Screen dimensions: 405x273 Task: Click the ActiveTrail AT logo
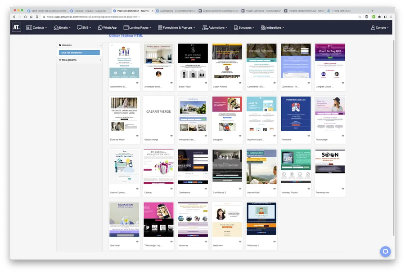pos(16,27)
